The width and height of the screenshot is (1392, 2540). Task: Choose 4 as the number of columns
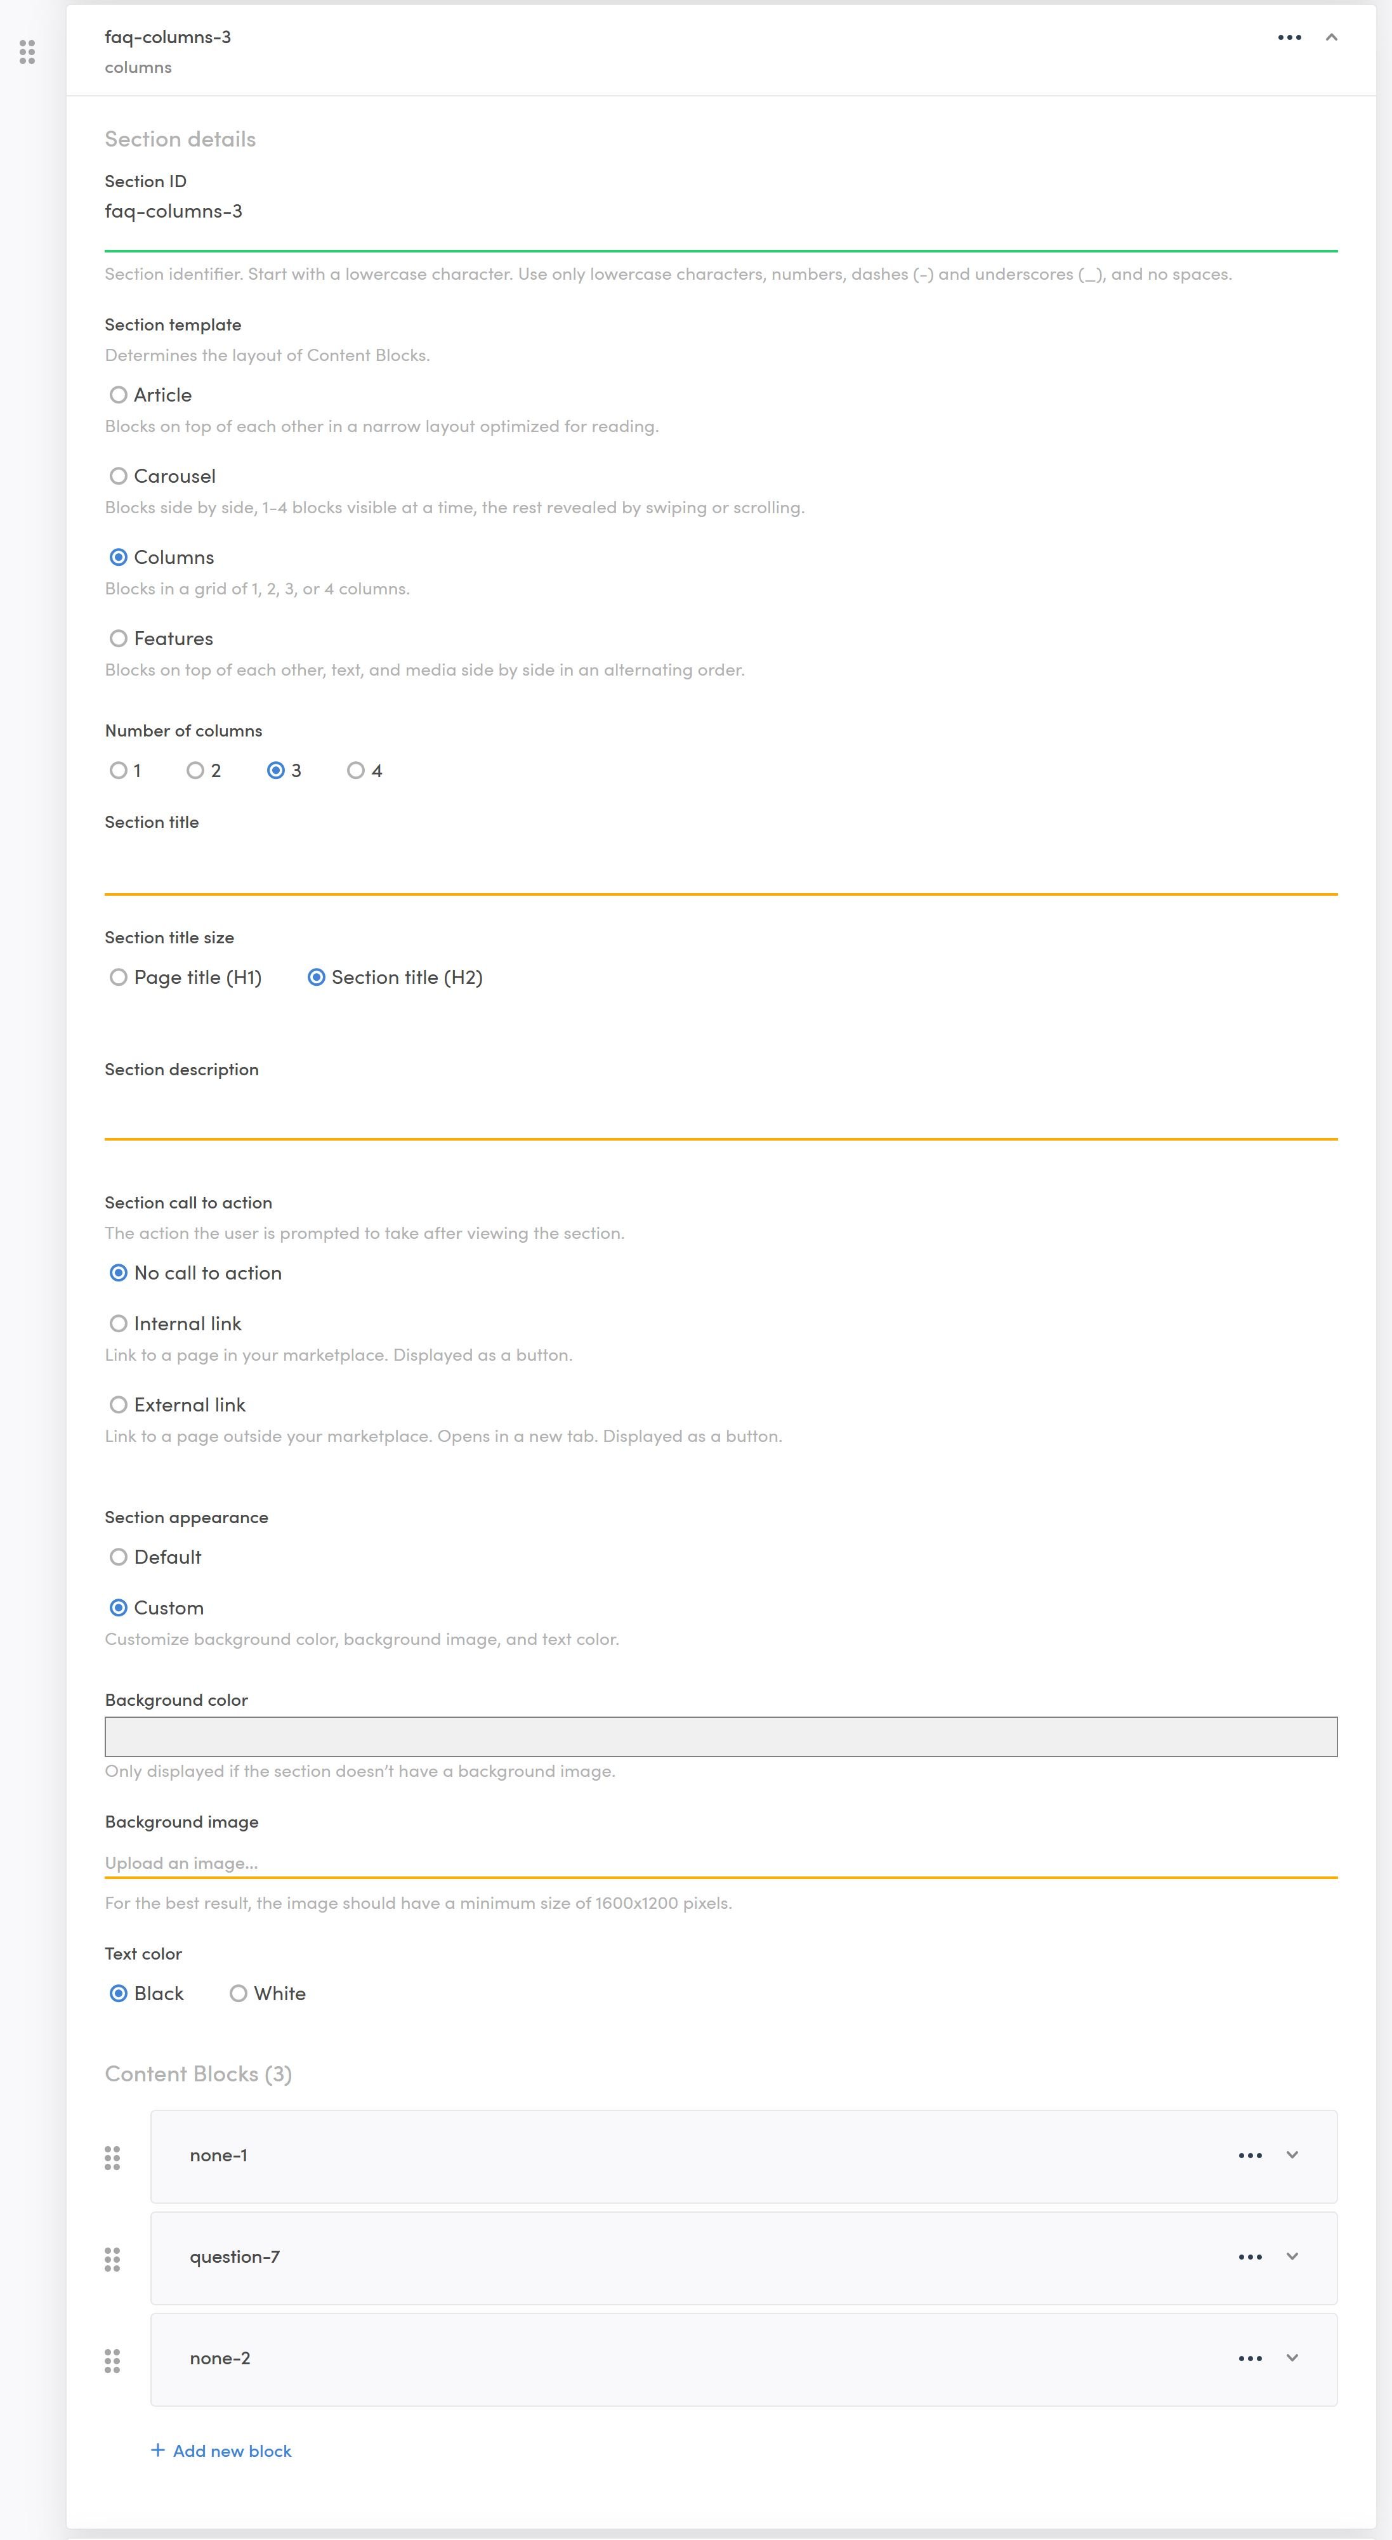356,771
